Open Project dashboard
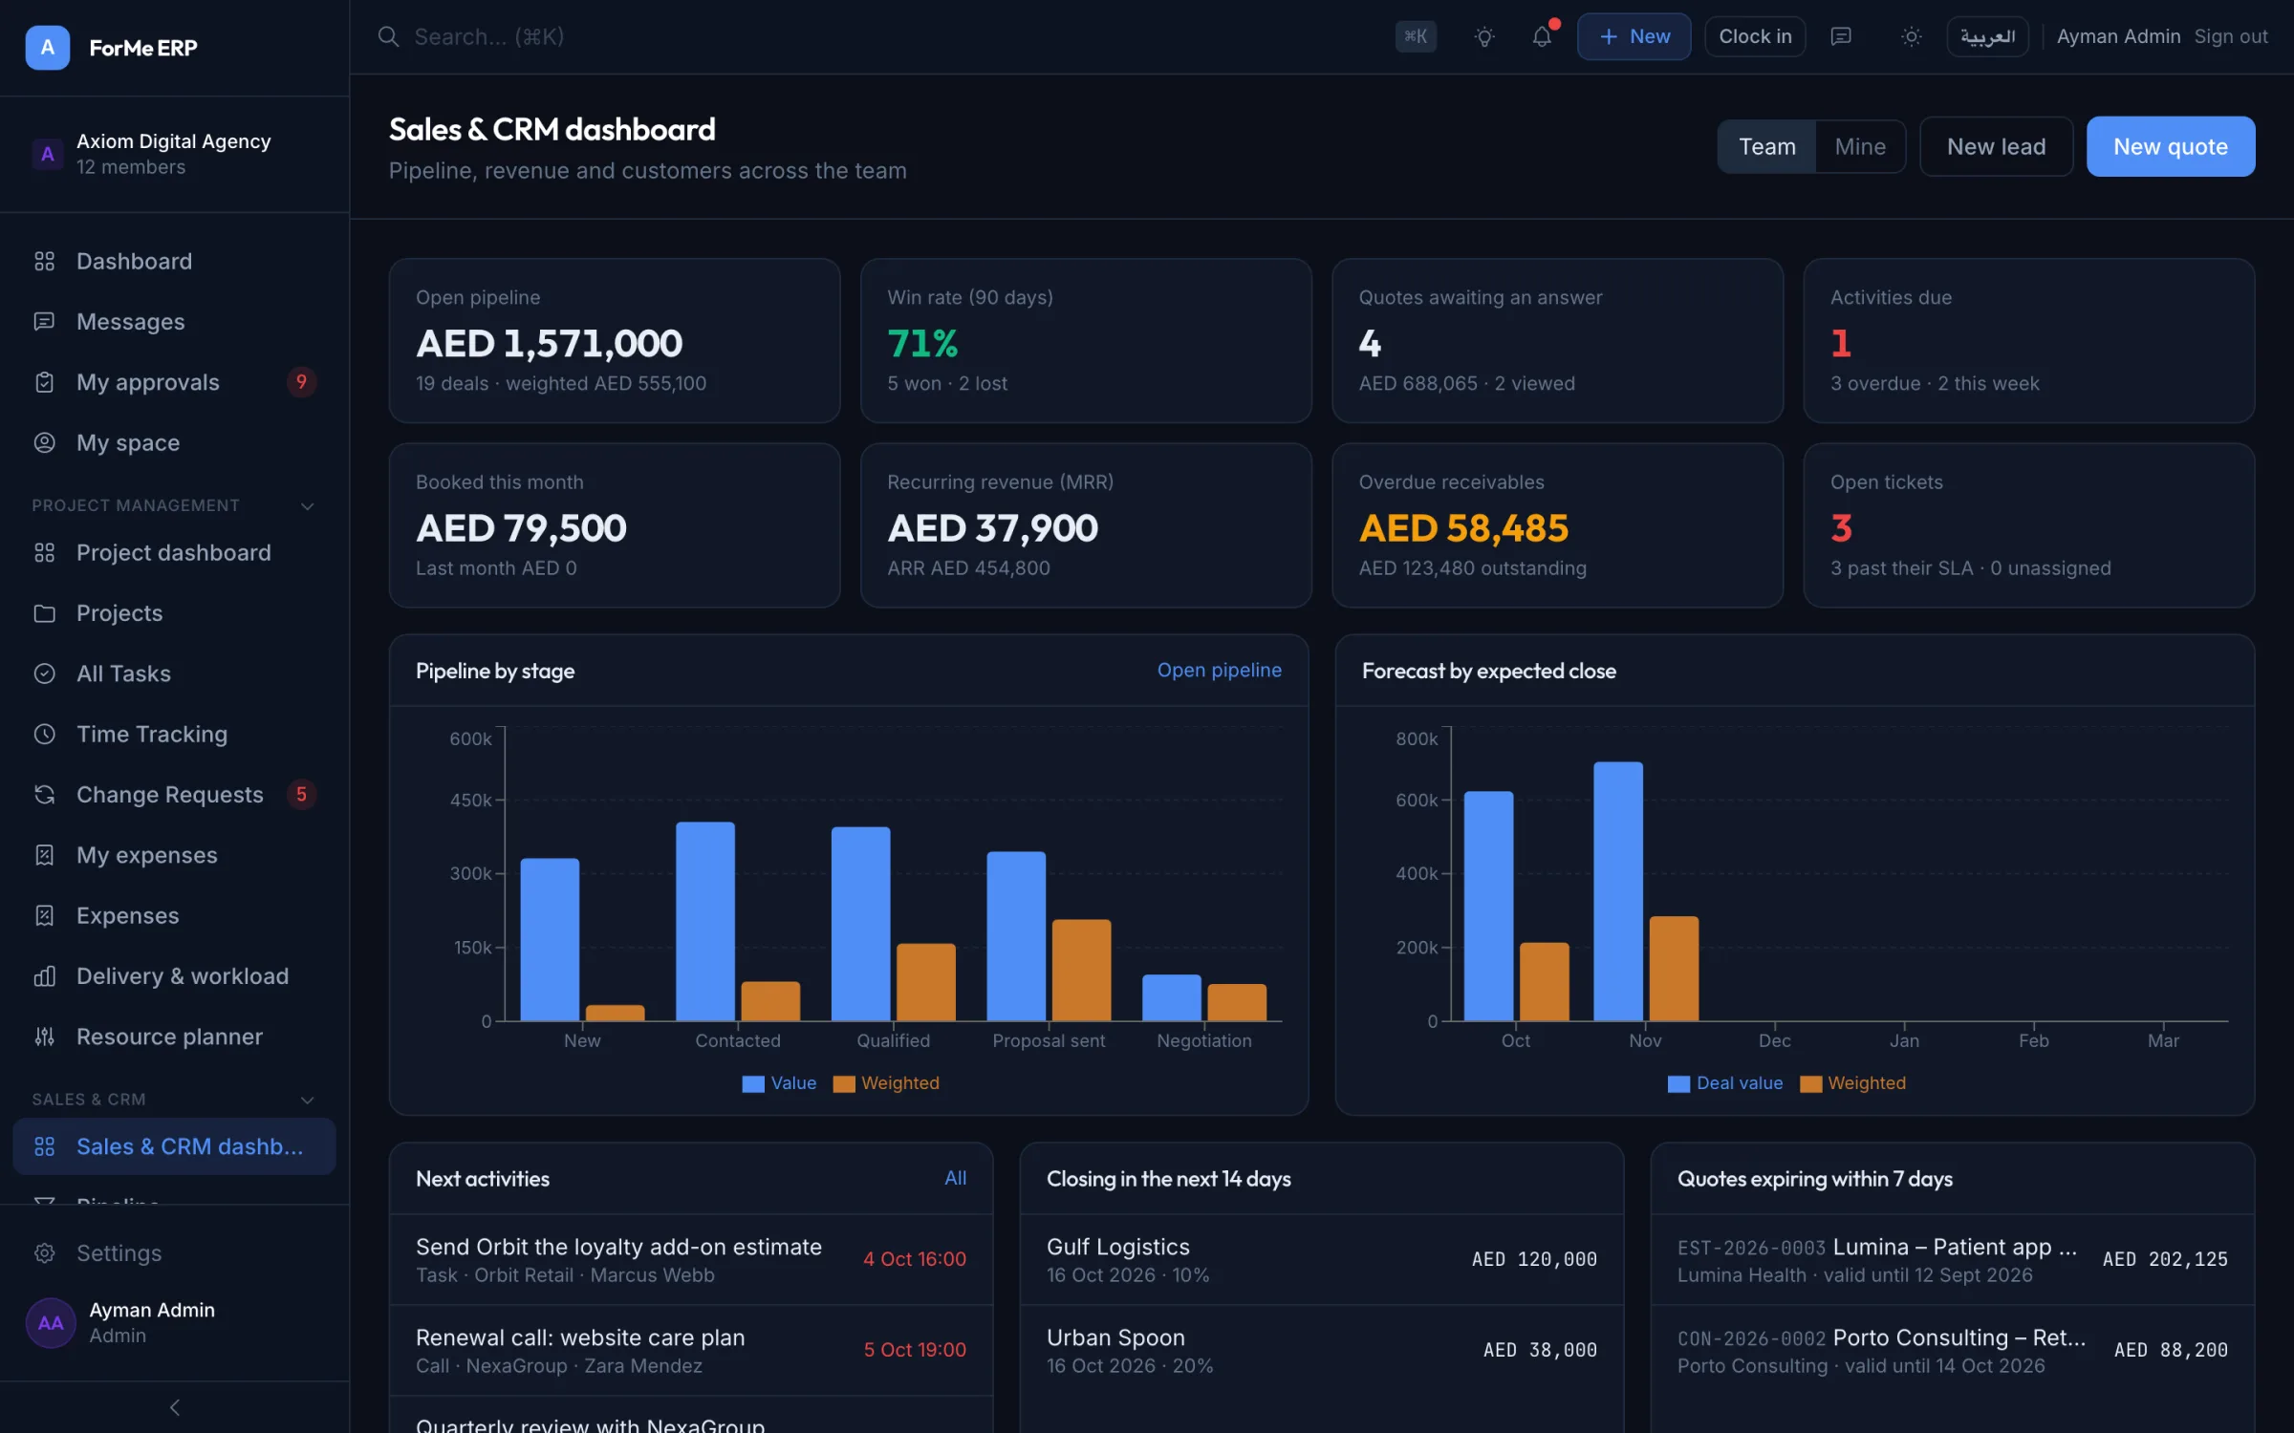 pyautogui.click(x=174, y=552)
